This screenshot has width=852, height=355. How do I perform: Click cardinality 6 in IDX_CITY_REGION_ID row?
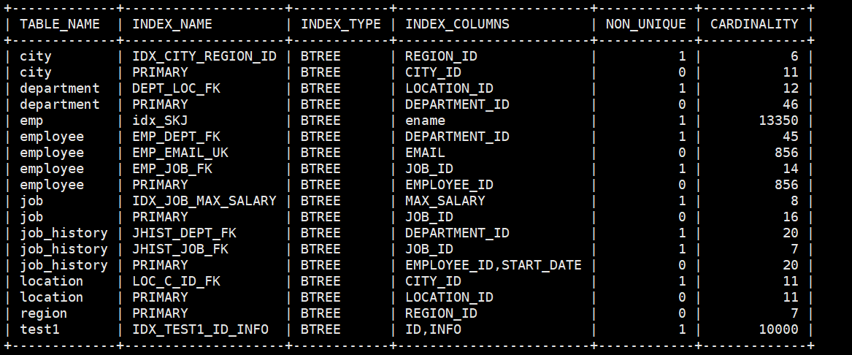[794, 56]
